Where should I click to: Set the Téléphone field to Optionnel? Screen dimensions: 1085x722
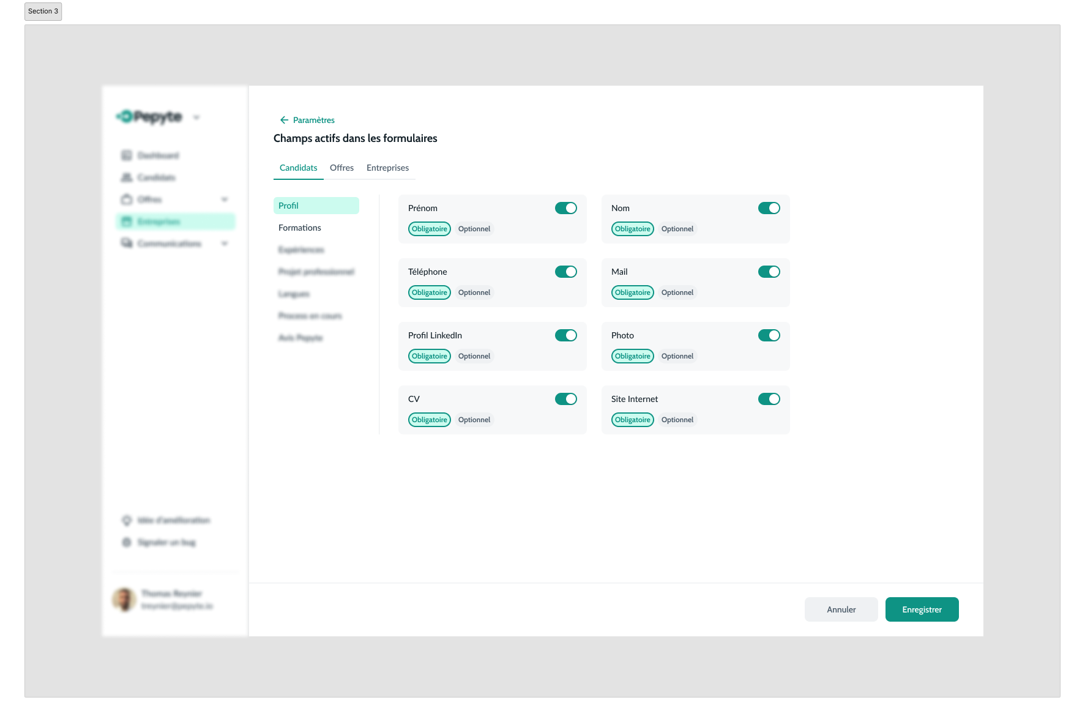(x=474, y=292)
